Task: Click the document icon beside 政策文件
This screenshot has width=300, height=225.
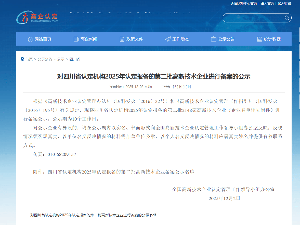Action: (122, 39)
